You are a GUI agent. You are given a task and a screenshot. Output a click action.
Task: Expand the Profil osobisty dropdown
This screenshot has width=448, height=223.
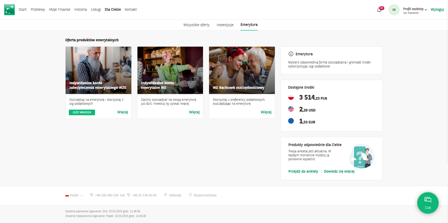[415, 9]
